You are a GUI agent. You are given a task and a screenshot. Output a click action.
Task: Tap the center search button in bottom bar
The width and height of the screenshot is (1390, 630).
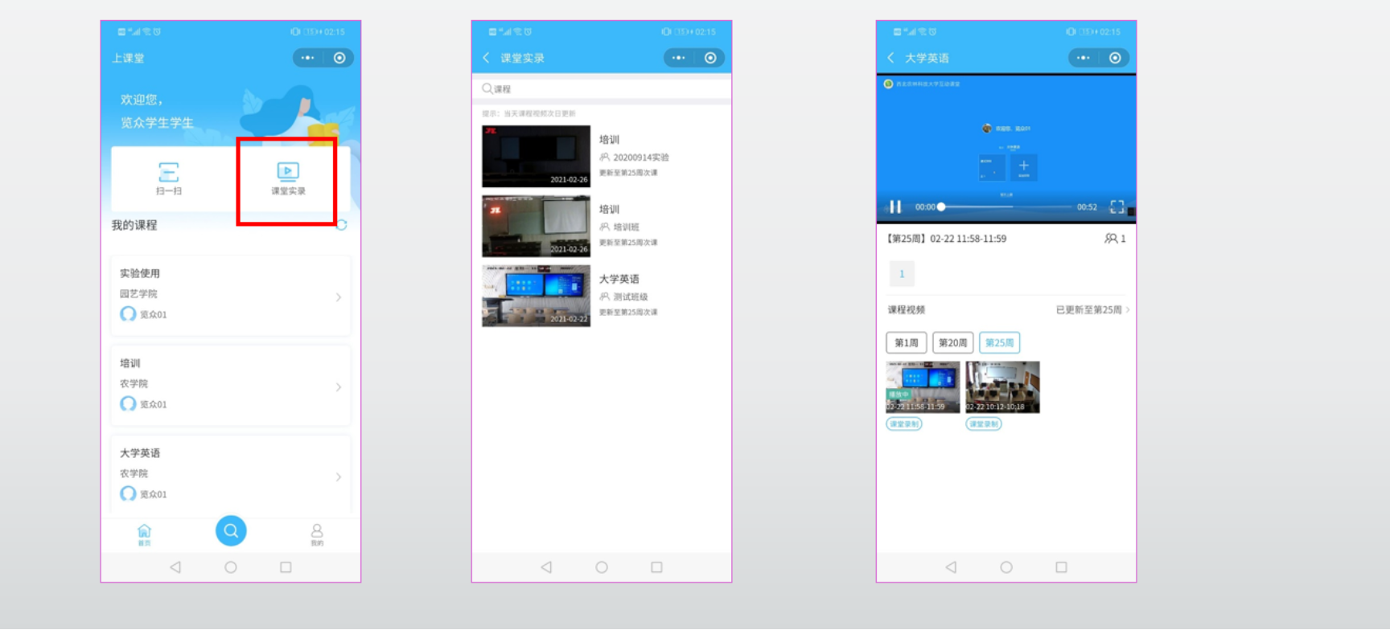231,530
